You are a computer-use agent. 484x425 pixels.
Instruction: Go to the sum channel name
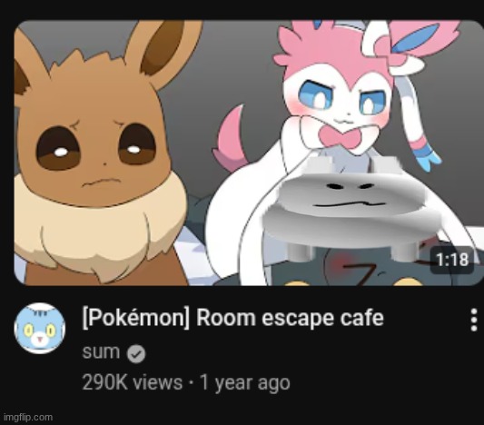pyautogui.click(x=101, y=352)
